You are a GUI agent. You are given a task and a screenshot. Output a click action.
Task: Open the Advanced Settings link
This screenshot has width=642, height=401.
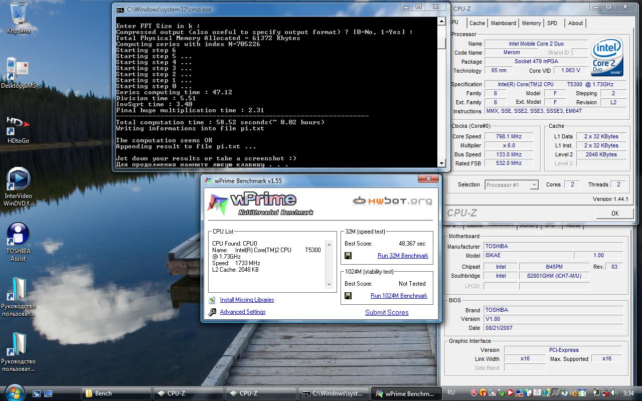coord(243,312)
